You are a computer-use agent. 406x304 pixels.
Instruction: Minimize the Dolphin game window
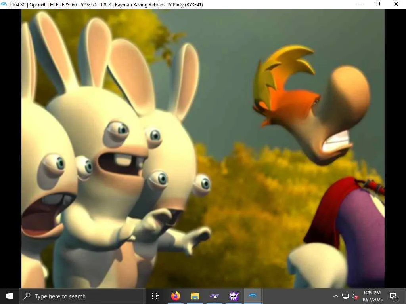click(x=360, y=4)
